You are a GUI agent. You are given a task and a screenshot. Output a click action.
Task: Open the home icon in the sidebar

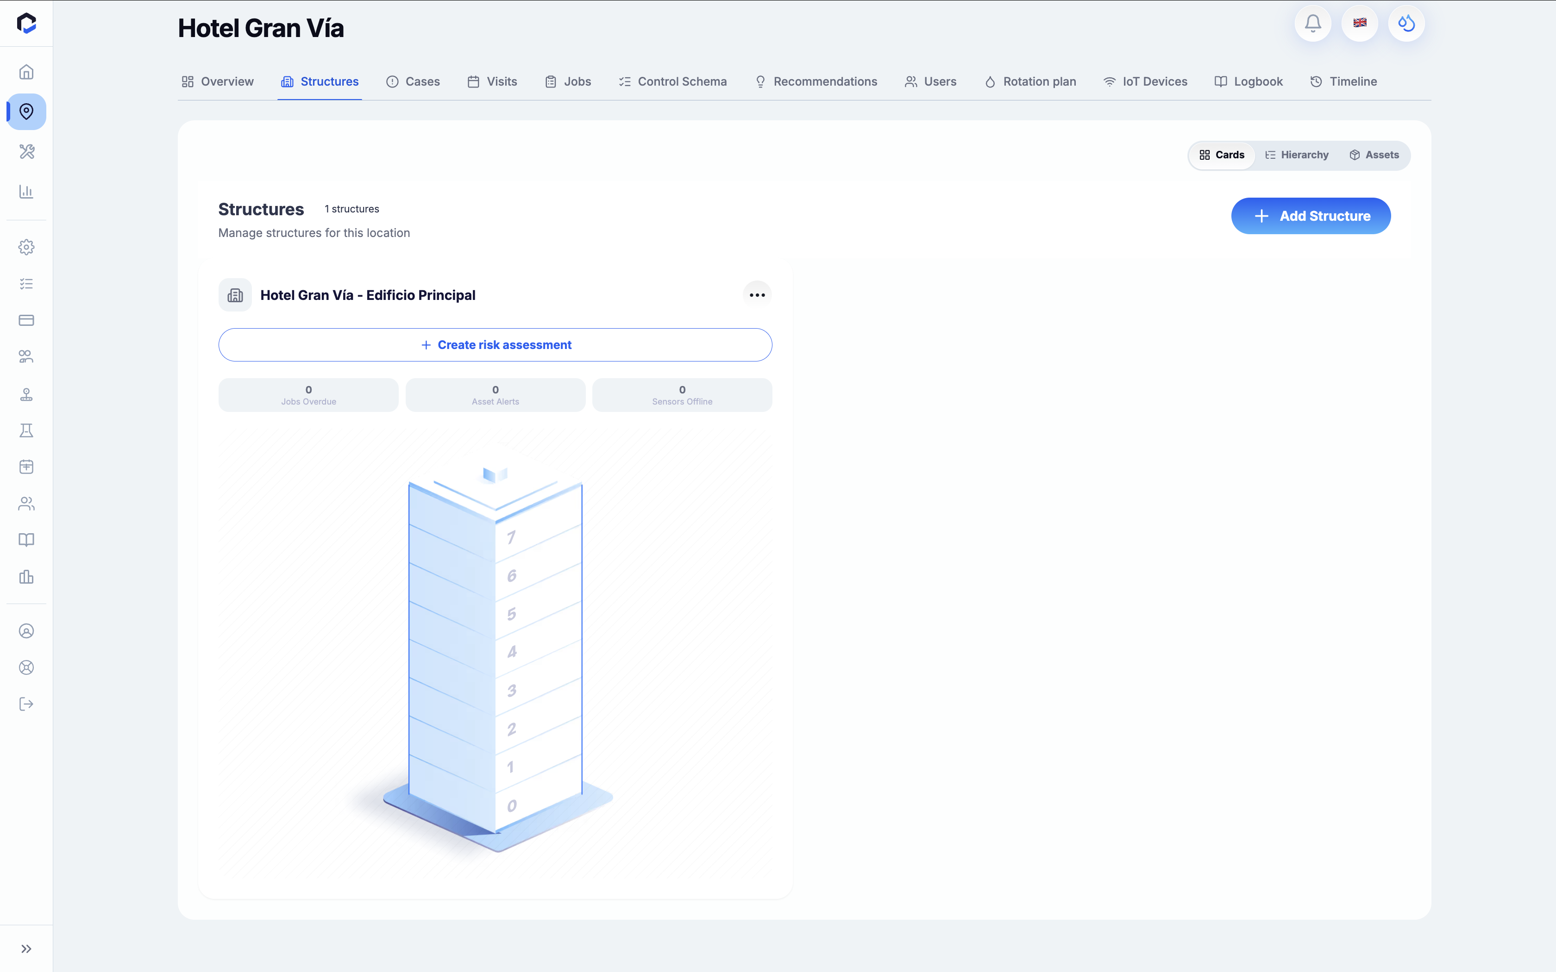[x=26, y=71]
